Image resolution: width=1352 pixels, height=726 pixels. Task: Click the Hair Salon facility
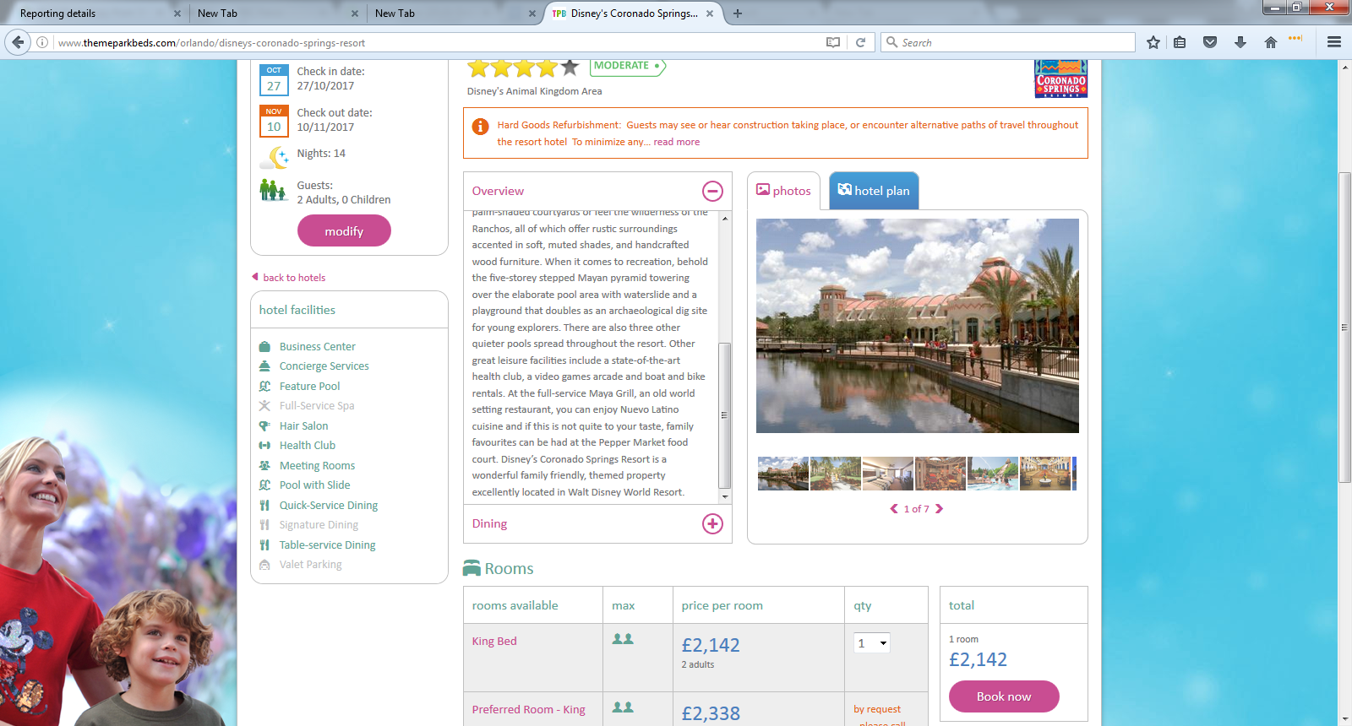tap(303, 426)
